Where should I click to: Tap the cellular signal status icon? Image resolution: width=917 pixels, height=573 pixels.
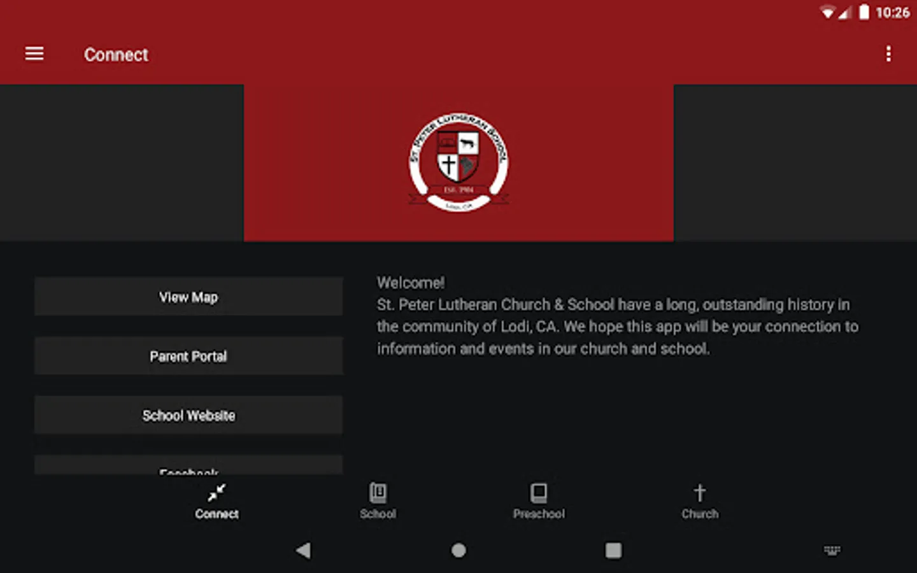pos(844,13)
